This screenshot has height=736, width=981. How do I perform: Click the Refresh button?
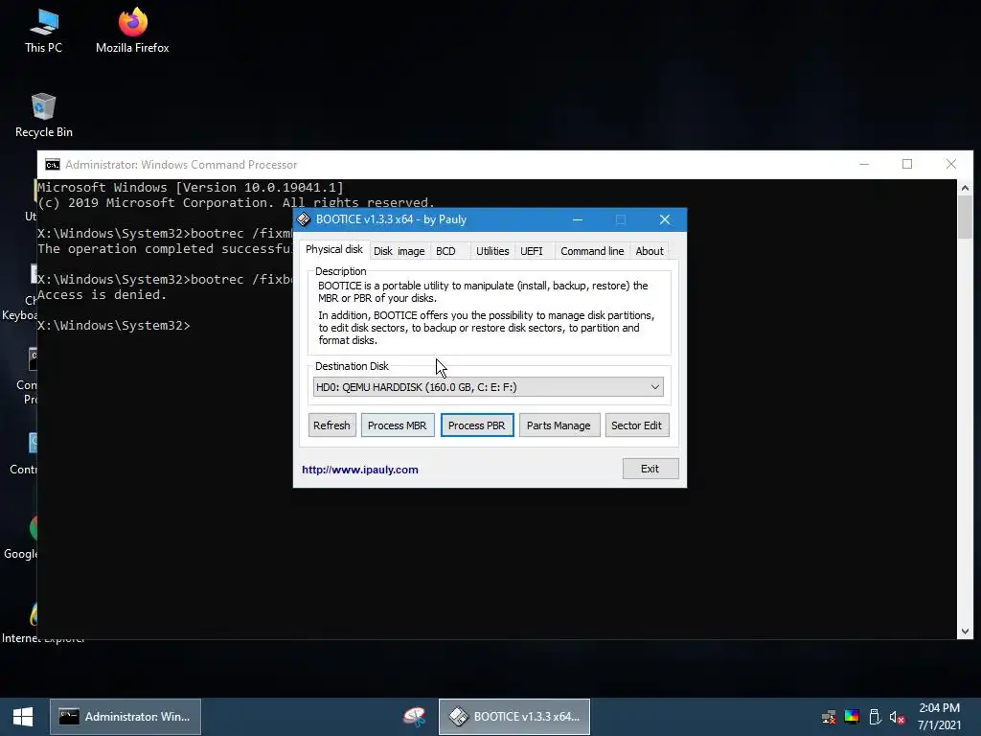(331, 425)
